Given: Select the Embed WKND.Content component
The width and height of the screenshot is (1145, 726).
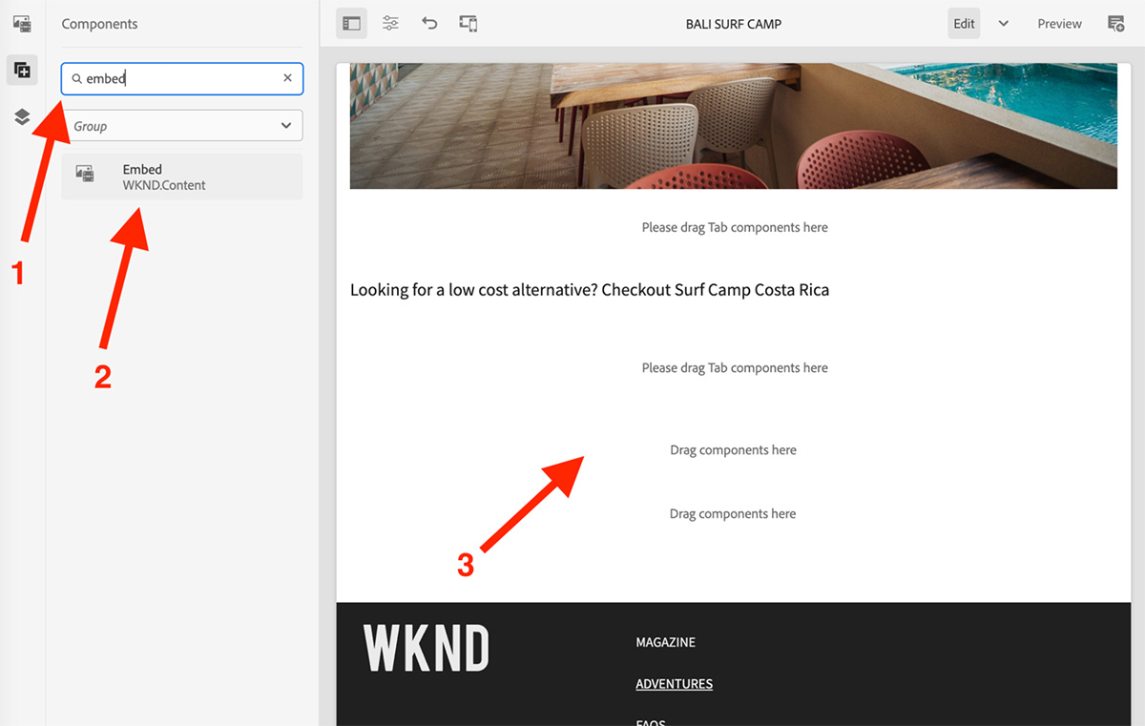Looking at the screenshot, I should [181, 176].
